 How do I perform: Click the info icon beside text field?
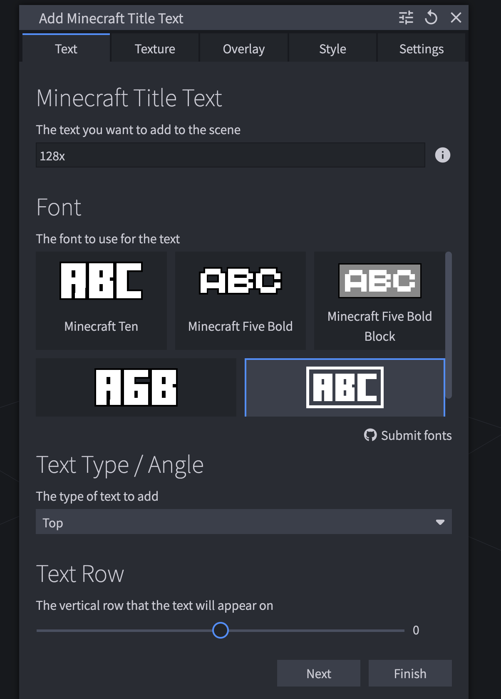[442, 155]
